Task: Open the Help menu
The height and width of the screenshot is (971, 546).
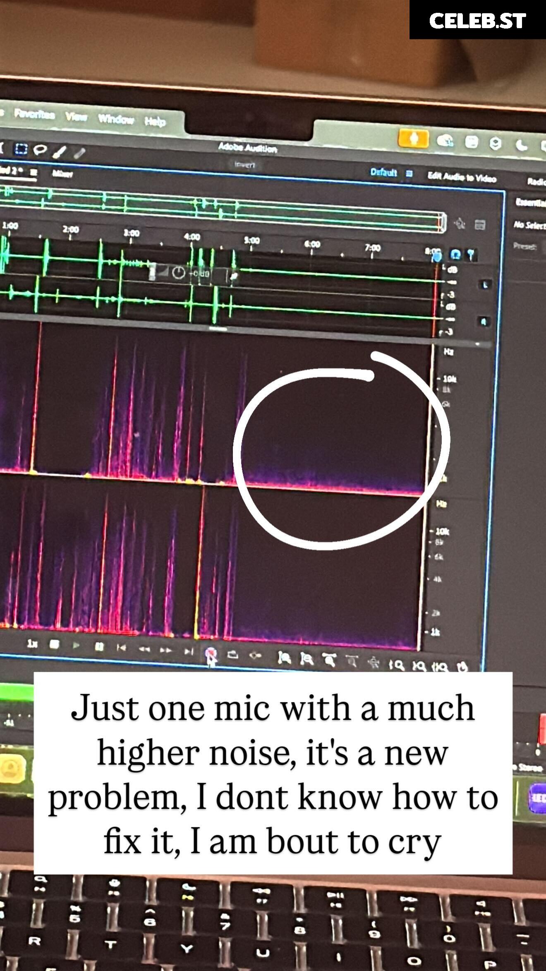Action: point(155,121)
